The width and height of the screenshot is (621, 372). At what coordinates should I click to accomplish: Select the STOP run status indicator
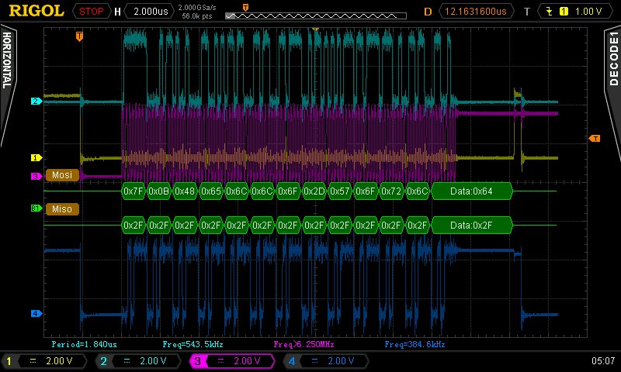(x=91, y=11)
